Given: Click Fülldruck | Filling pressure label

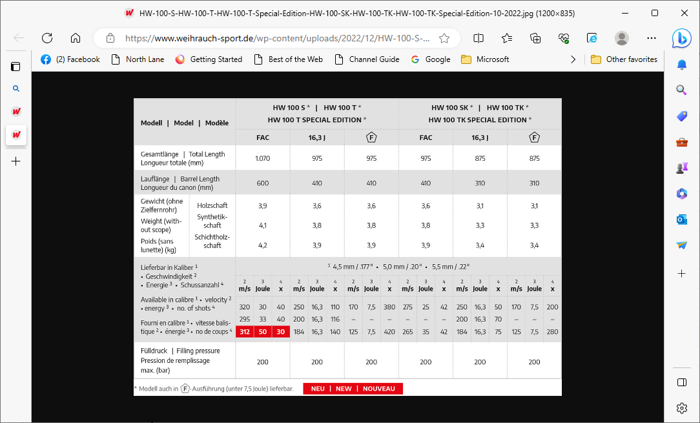Looking at the screenshot, I should pos(180,351).
